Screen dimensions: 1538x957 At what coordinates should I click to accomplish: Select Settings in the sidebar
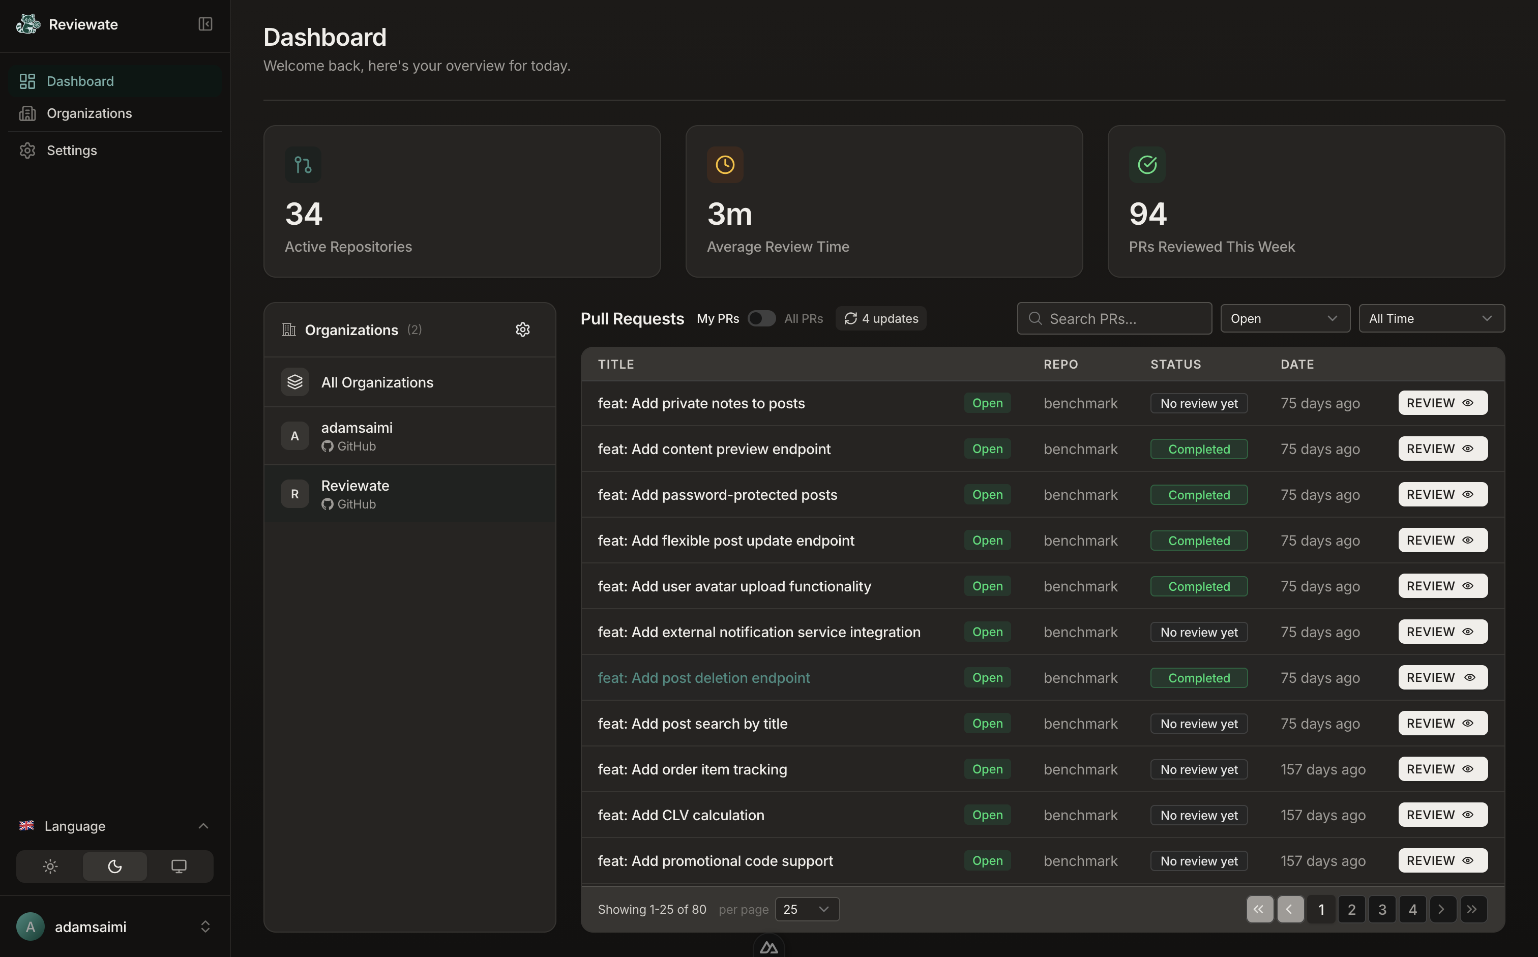click(71, 150)
